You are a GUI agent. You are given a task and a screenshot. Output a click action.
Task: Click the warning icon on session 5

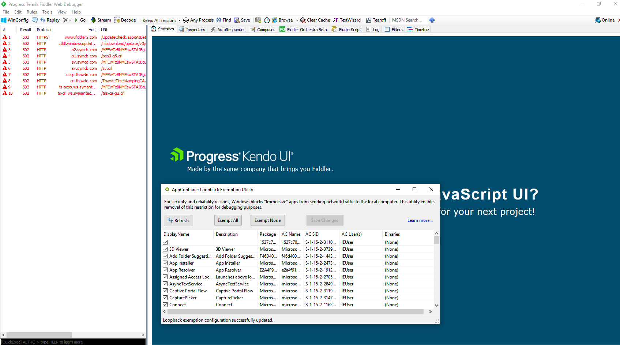[x=5, y=62]
